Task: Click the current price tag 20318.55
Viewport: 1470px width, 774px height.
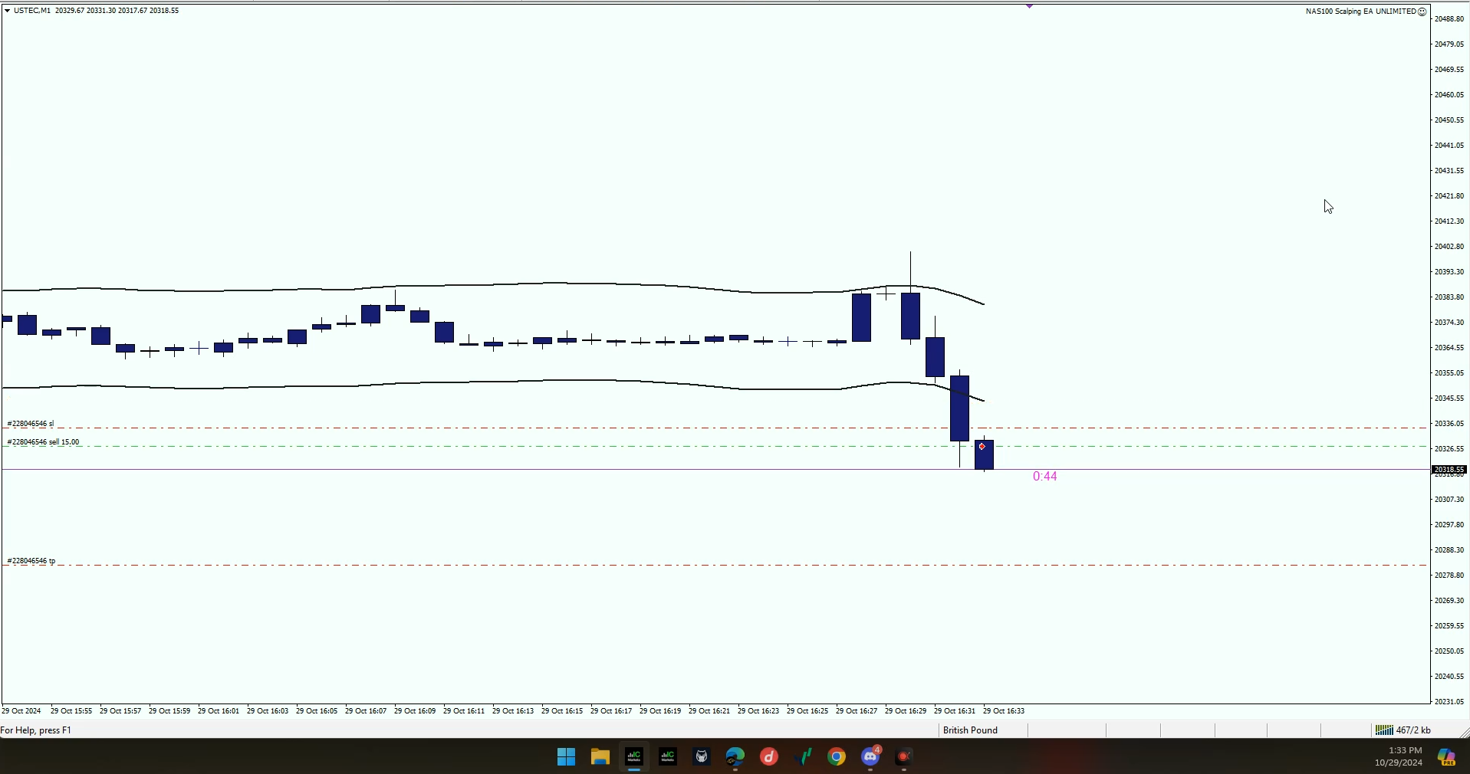Action: (1449, 469)
